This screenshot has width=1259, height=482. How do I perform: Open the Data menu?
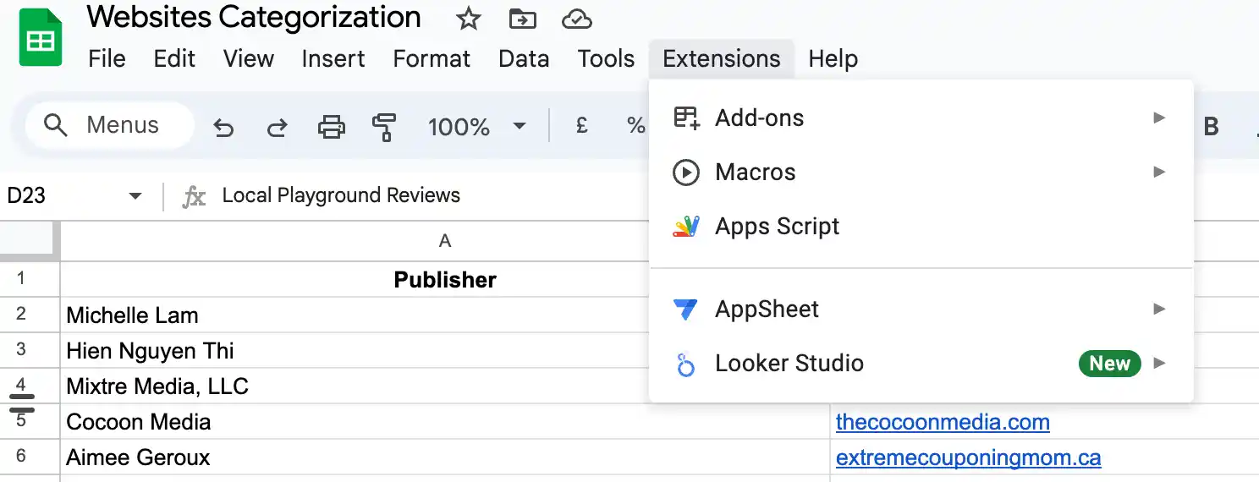(x=524, y=58)
